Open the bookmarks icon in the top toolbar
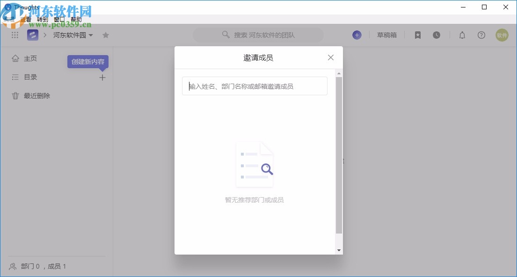The height and width of the screenshot is (277, 517). 417,35
